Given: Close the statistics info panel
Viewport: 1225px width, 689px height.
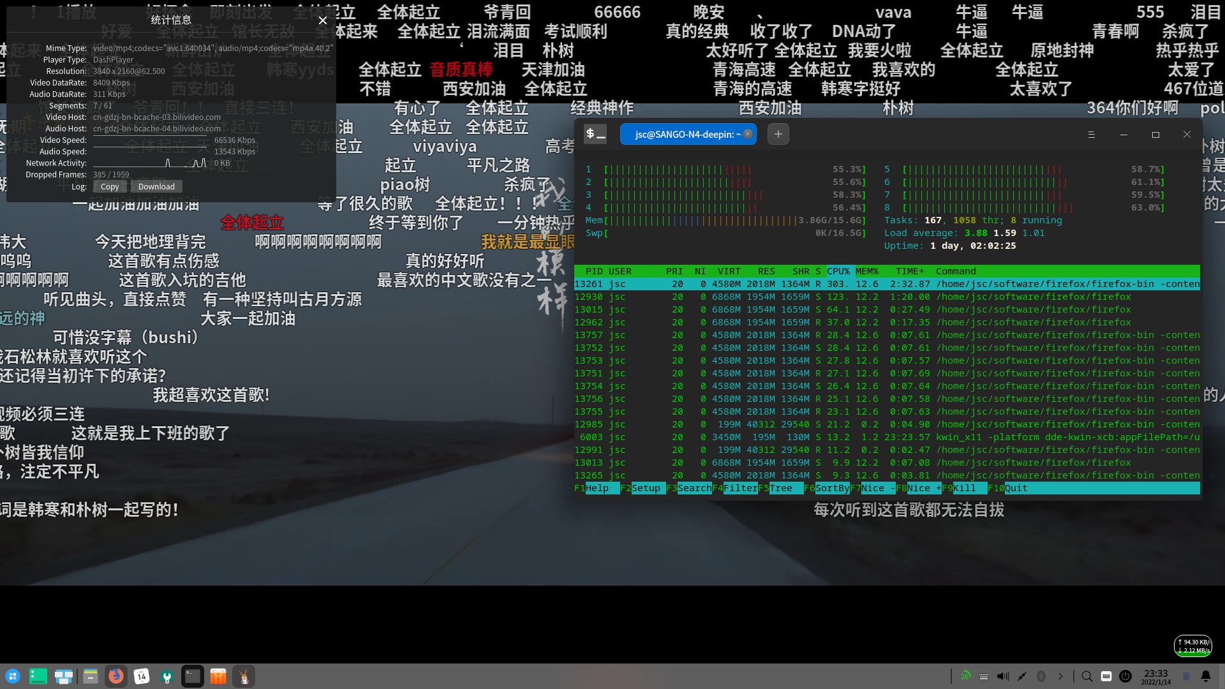Looking at the screenshot, I should tap(323, 20).
